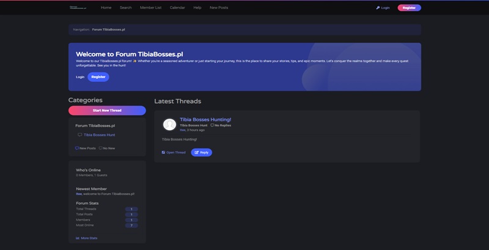Click the key icon beside header Login
Image resolution: width=489 pixels, height=250 pixels.
click(378, 8)
